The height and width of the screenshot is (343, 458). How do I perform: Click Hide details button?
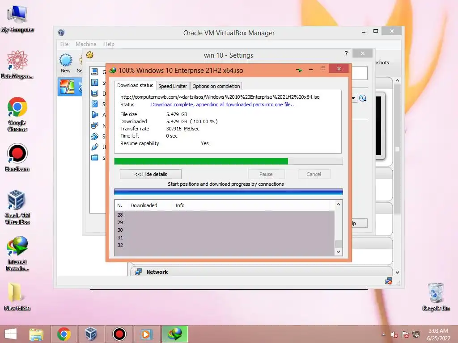tap(151, 174)
